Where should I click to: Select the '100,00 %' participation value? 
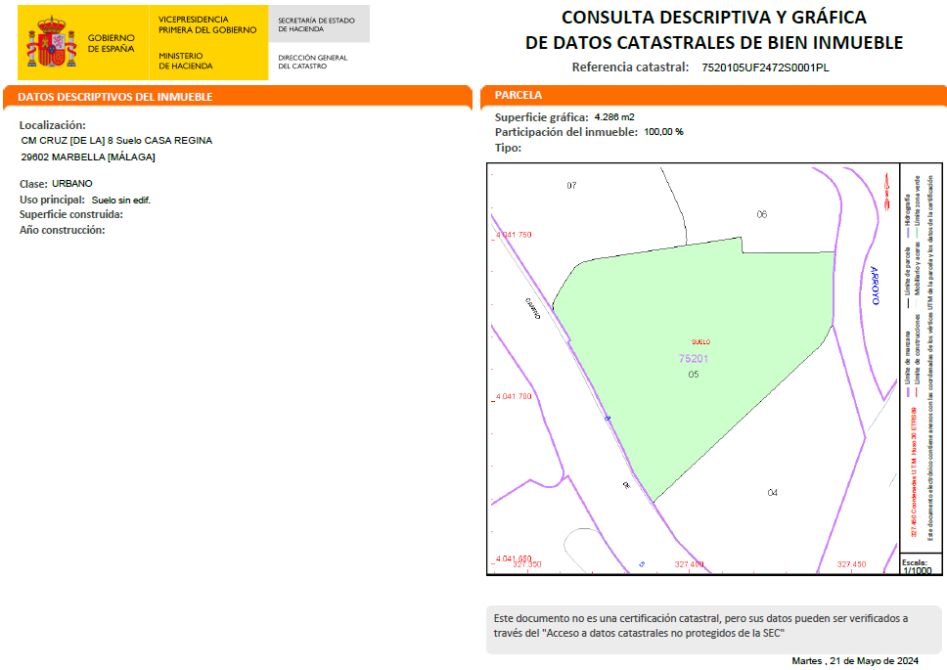click(x=663, y=132)
